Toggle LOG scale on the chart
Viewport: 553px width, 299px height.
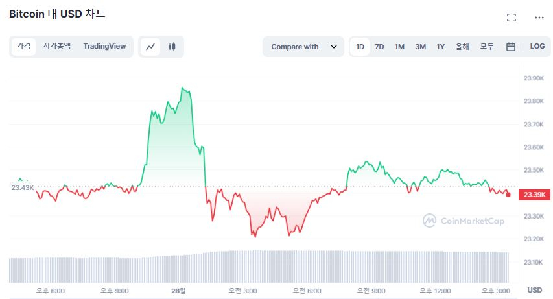[x=537, y=47]
